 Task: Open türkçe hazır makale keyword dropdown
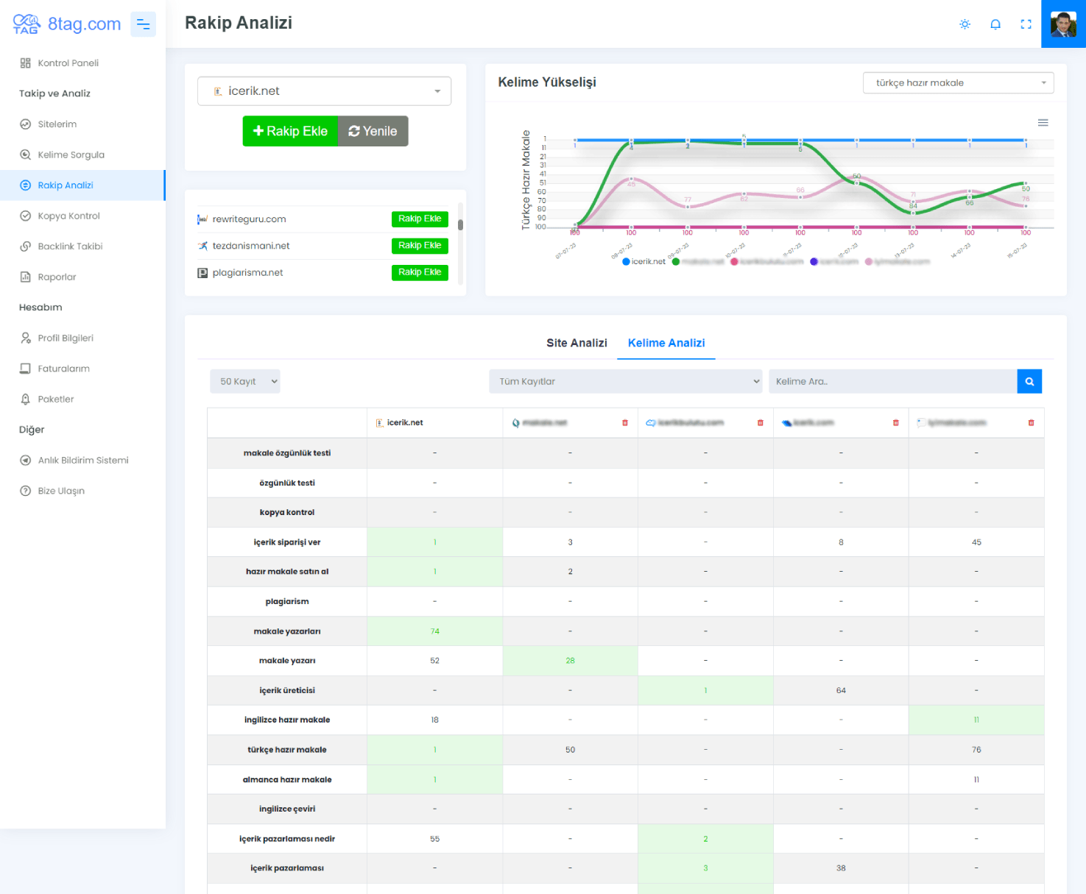coord(958,83)
